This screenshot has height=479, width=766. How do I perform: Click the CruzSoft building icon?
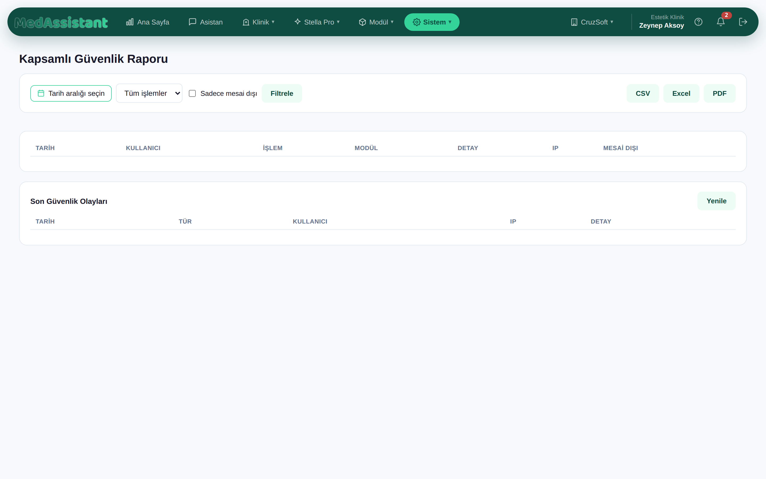pyautogui.click(x=574, y=22)
